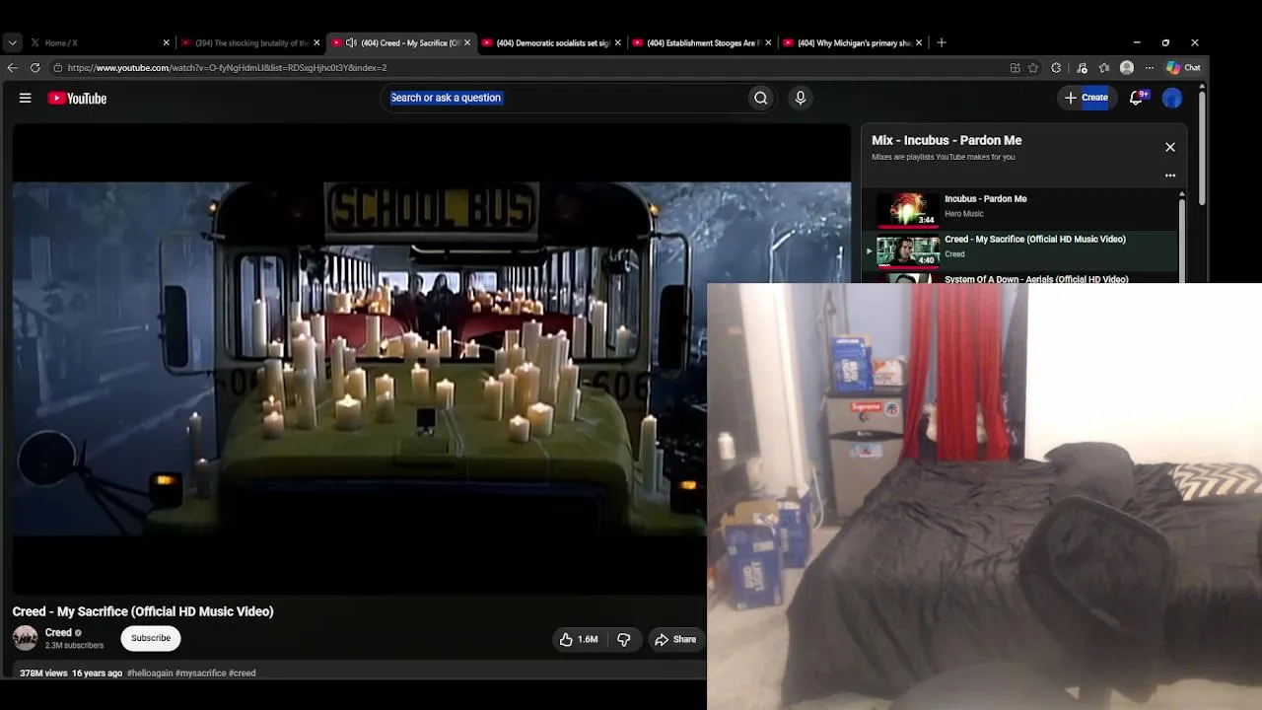Click the 'Mix - Incubus - Pardon Me' heading
This screenshot has width=1262, height=710.
(x=946, y=140)
